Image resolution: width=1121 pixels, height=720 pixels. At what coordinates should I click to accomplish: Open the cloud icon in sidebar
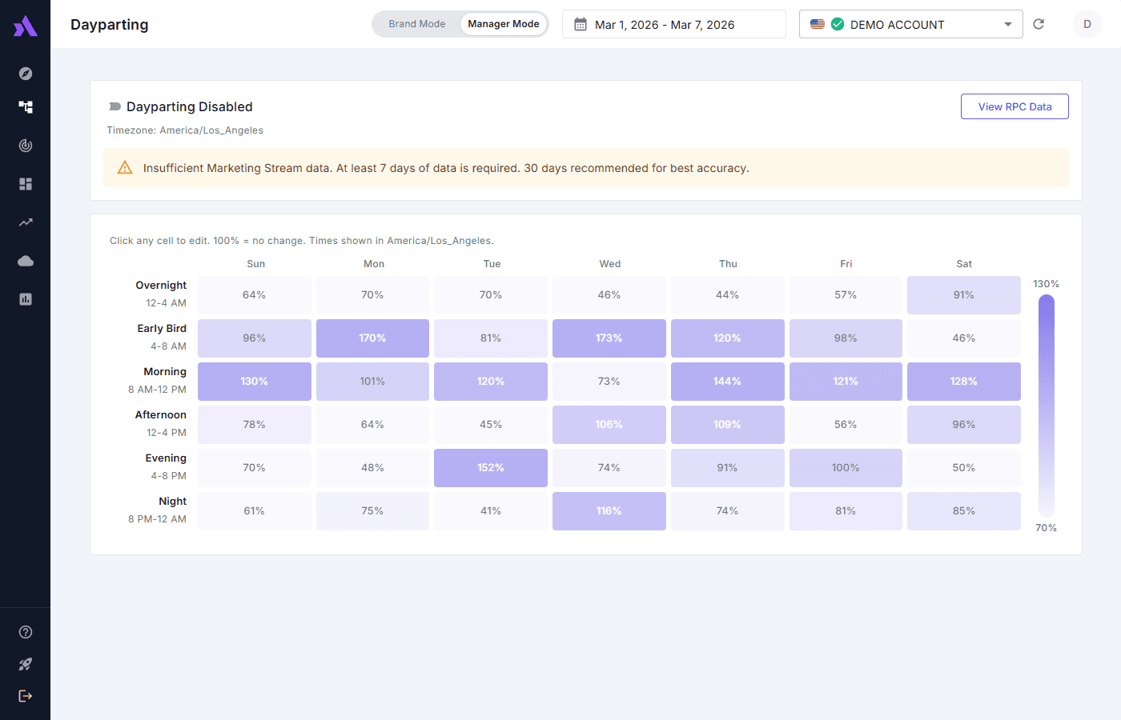click(26, 261)
